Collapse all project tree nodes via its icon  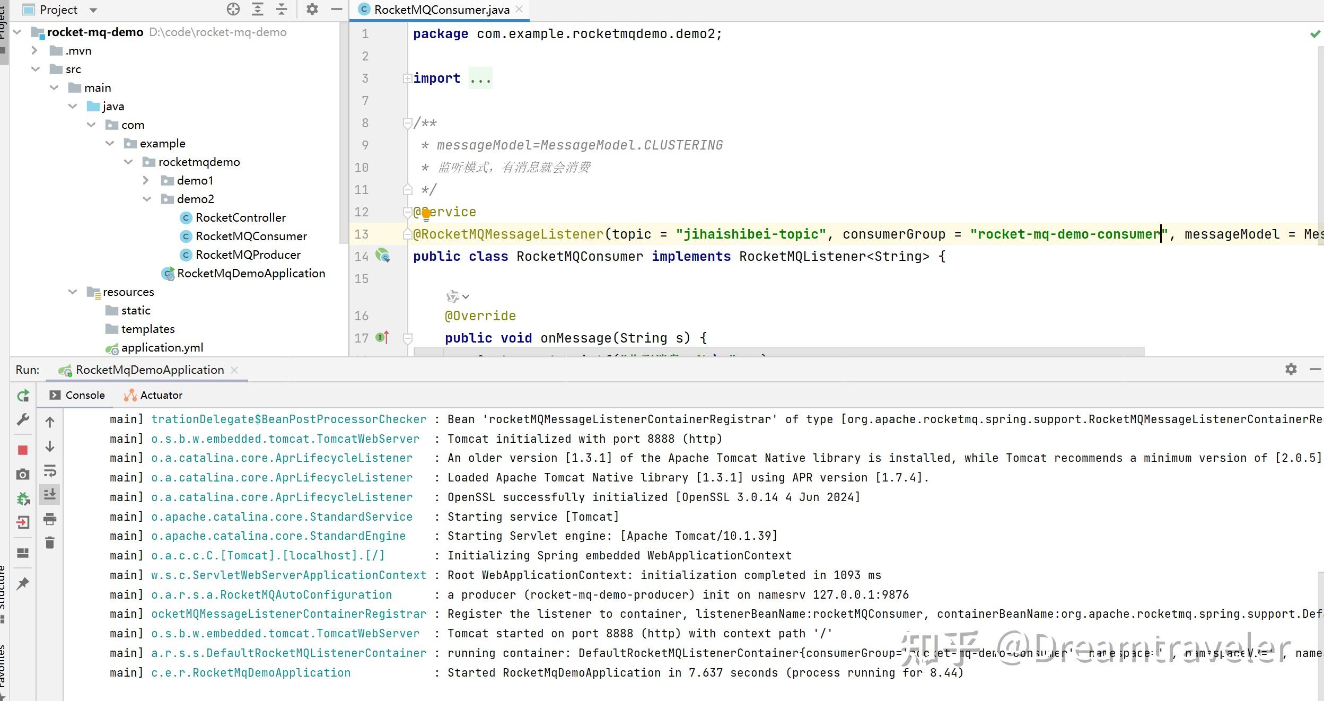[282, 9]
